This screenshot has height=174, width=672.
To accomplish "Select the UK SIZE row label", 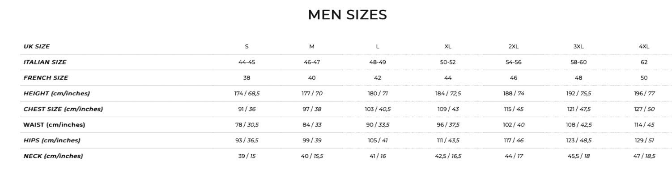I will (x=37, y=47).
